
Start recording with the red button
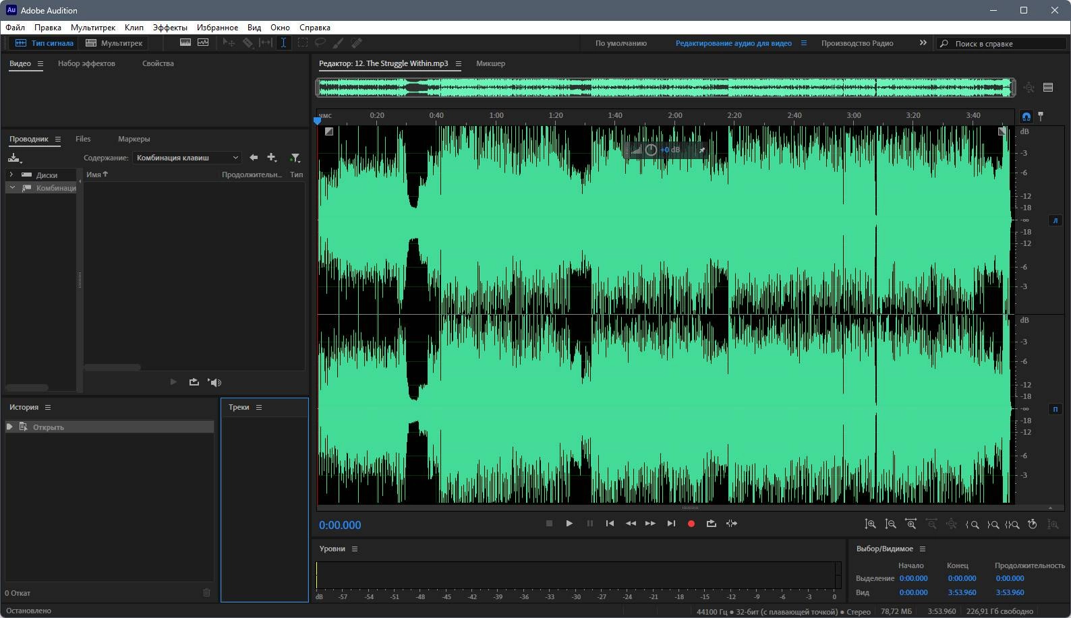pyautogui.click(x=691, y=523)
